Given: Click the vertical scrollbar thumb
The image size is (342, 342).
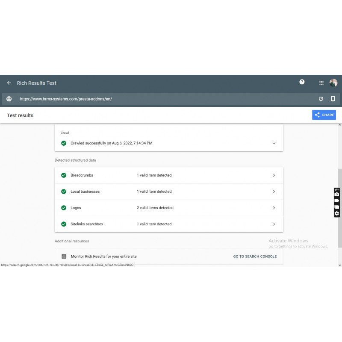Looking at the screenshot, I should (x=339, y=208).
